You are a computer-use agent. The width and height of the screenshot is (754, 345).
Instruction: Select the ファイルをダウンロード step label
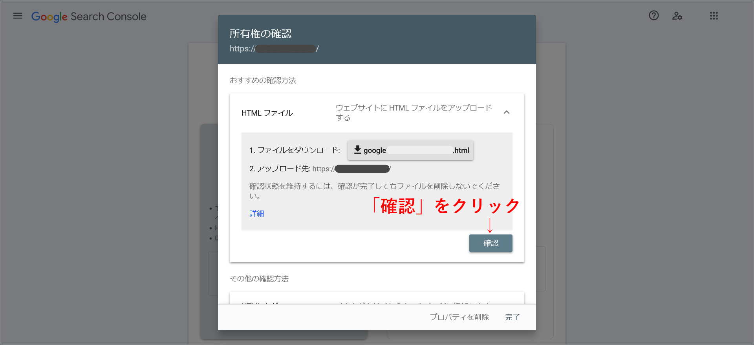295,150
